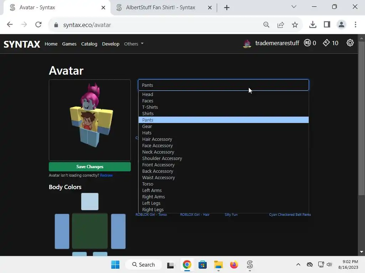
Task: Open the browser zoom control icon
Action: pos(266,25)
